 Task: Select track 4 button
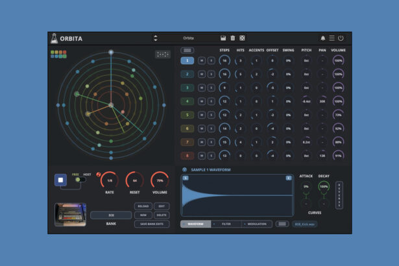coord(187,101)
